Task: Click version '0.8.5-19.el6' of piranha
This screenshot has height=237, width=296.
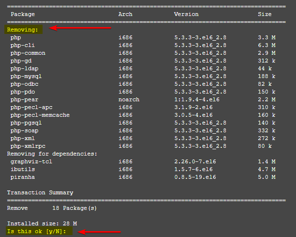Action: point(195,177)
